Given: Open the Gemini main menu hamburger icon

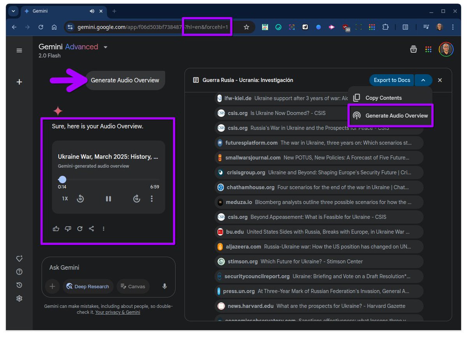Looking at the screenshot, I should [x=19, y=51].
